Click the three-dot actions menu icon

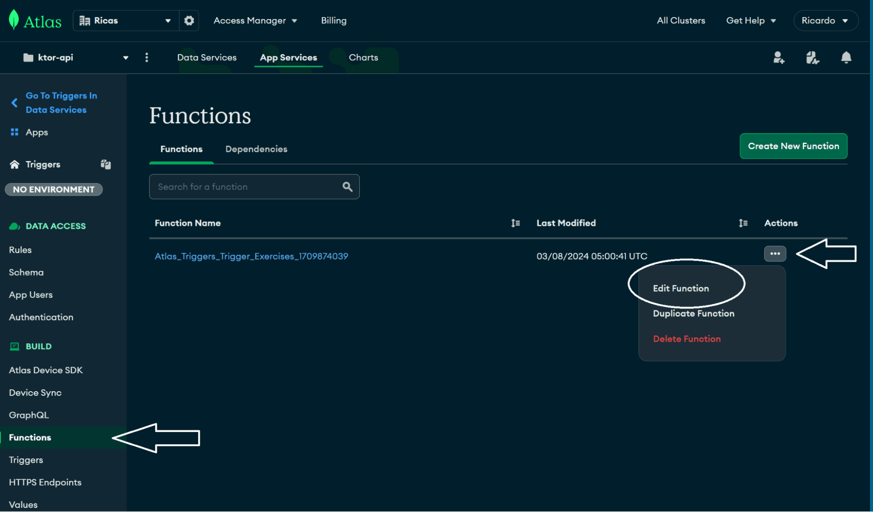775,254
